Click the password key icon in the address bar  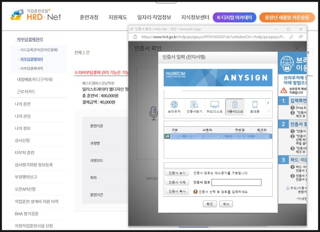(291, 37)
